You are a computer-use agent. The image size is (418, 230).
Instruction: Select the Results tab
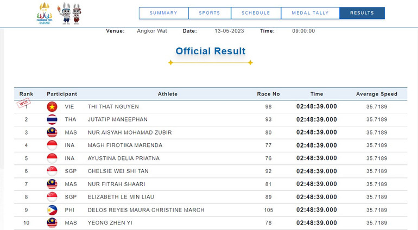click(362, 13)
